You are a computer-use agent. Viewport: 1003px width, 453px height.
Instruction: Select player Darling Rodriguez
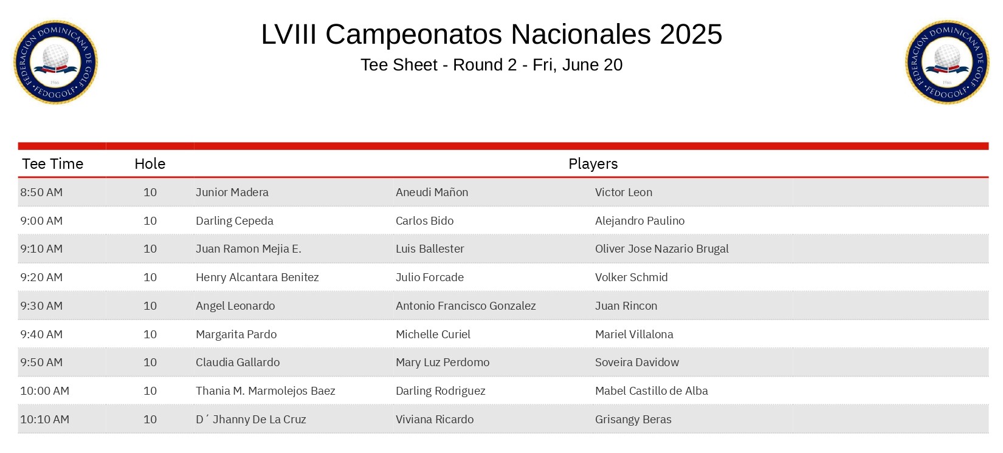coord(440,391)
